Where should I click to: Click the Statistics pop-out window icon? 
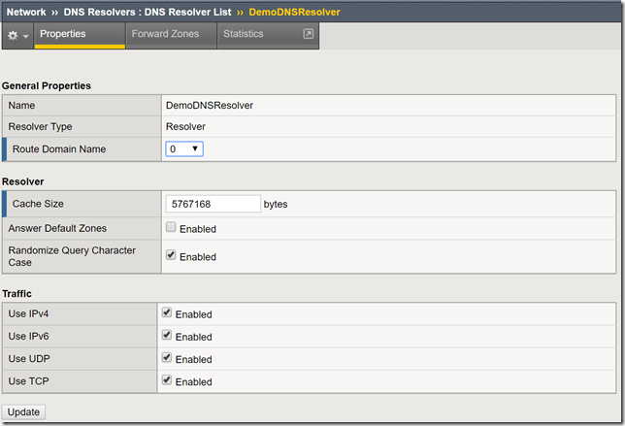[x=308, y=34]
